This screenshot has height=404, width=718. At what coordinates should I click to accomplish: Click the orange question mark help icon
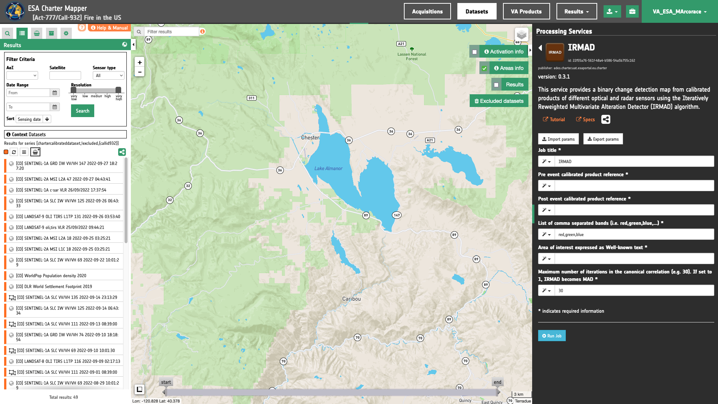(x=82, y=27)
